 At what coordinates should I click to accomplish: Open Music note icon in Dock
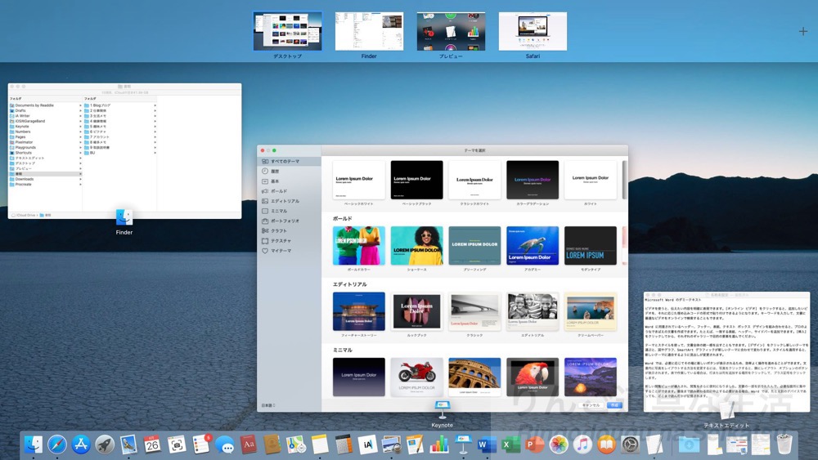(582, 444)
